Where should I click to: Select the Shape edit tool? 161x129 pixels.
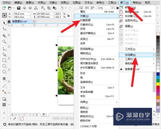pos(4,29)
